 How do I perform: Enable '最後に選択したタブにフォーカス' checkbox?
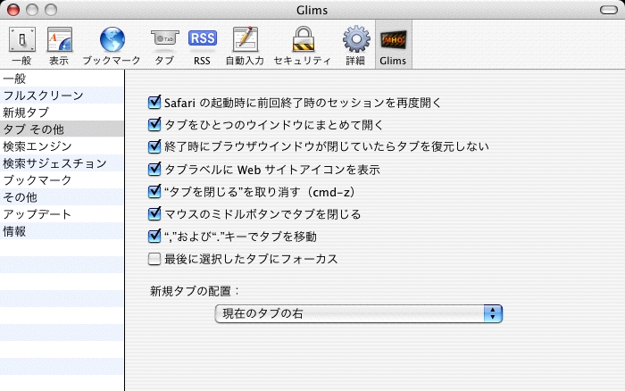pos(154,259)
